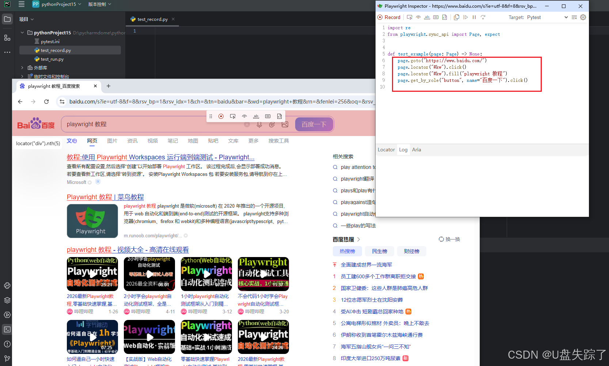Go back in the browser

20,102
